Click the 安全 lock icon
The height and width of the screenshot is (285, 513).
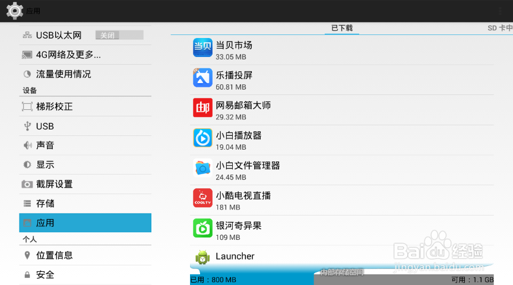click(27, 275)
